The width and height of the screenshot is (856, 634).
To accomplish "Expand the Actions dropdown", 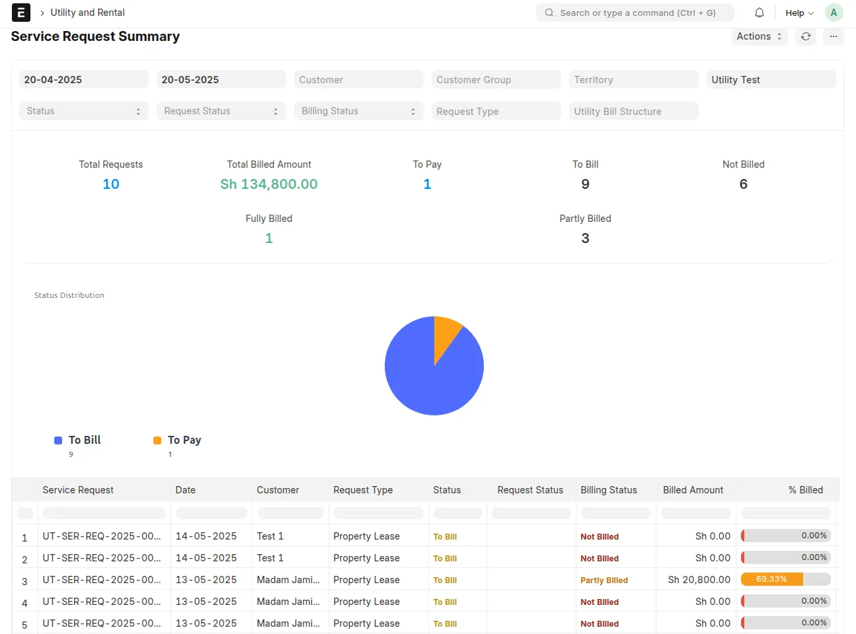I will [760, 36].
